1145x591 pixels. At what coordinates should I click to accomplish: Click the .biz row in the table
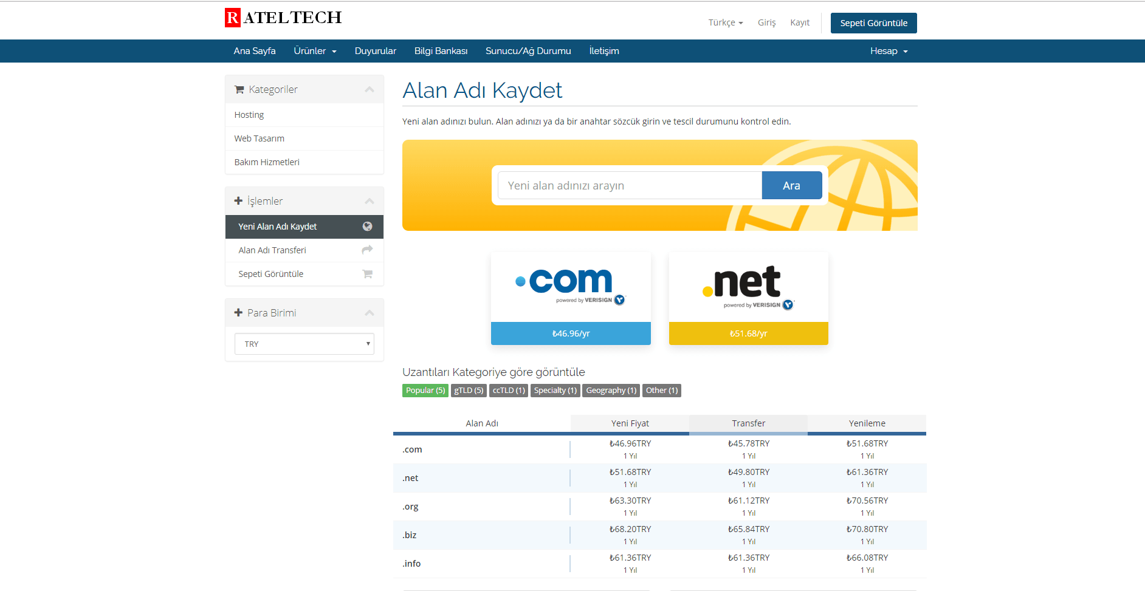(659, 535)
